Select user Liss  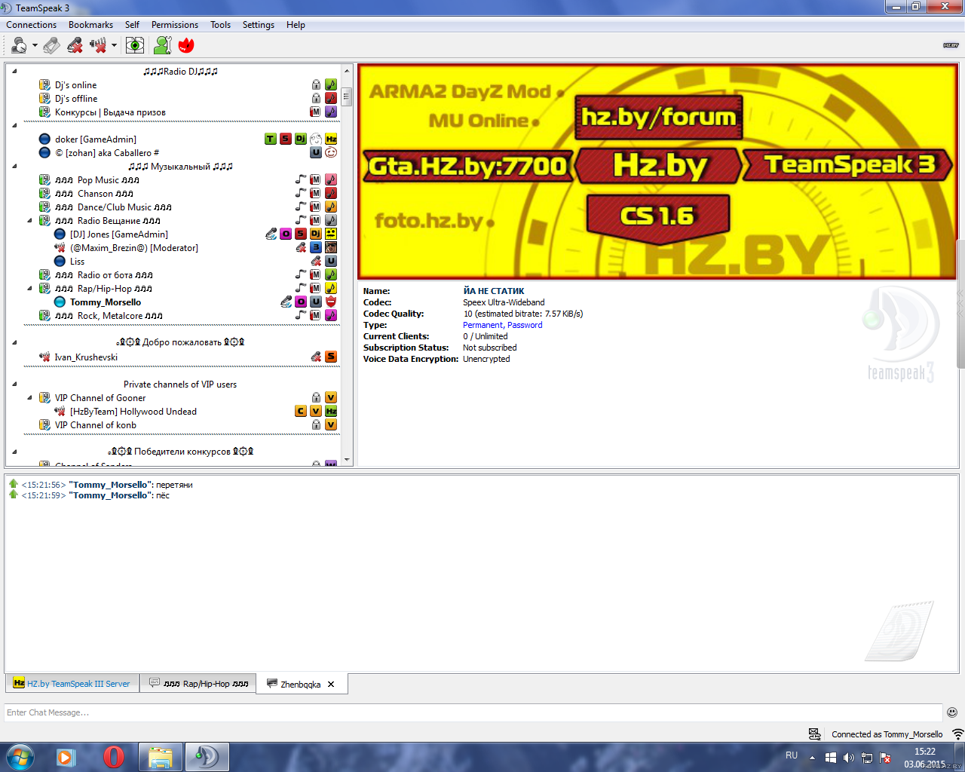point(78,262)
